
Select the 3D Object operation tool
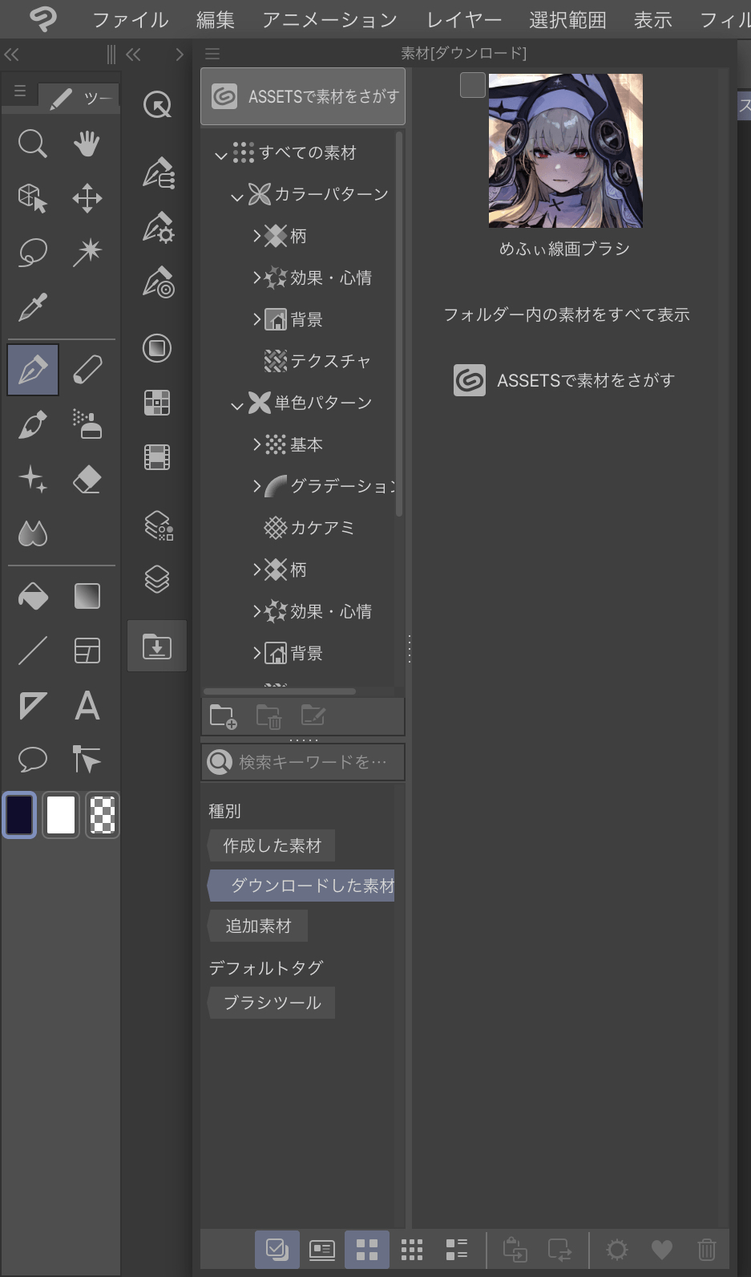pyautogui.click(x=33, y=198)
